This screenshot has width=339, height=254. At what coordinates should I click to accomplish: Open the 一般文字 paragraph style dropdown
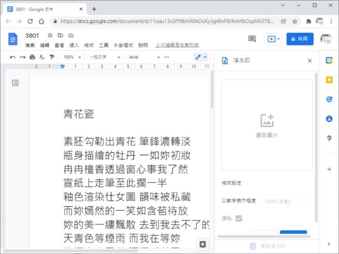coord(105,57)
